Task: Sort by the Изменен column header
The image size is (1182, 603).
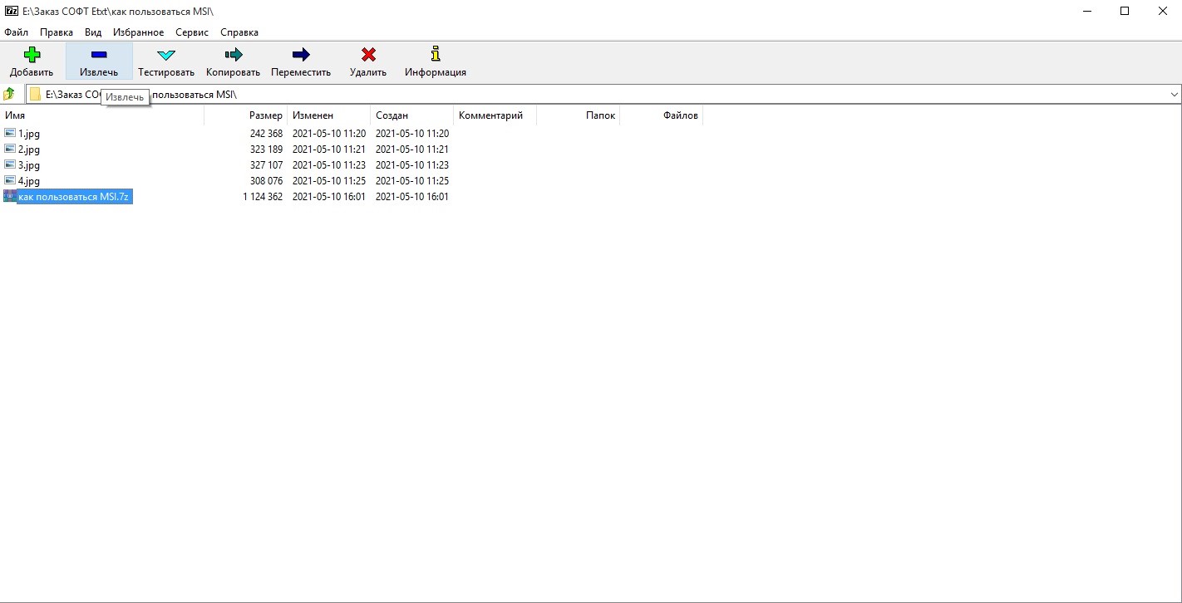Action: coord(313,115)
